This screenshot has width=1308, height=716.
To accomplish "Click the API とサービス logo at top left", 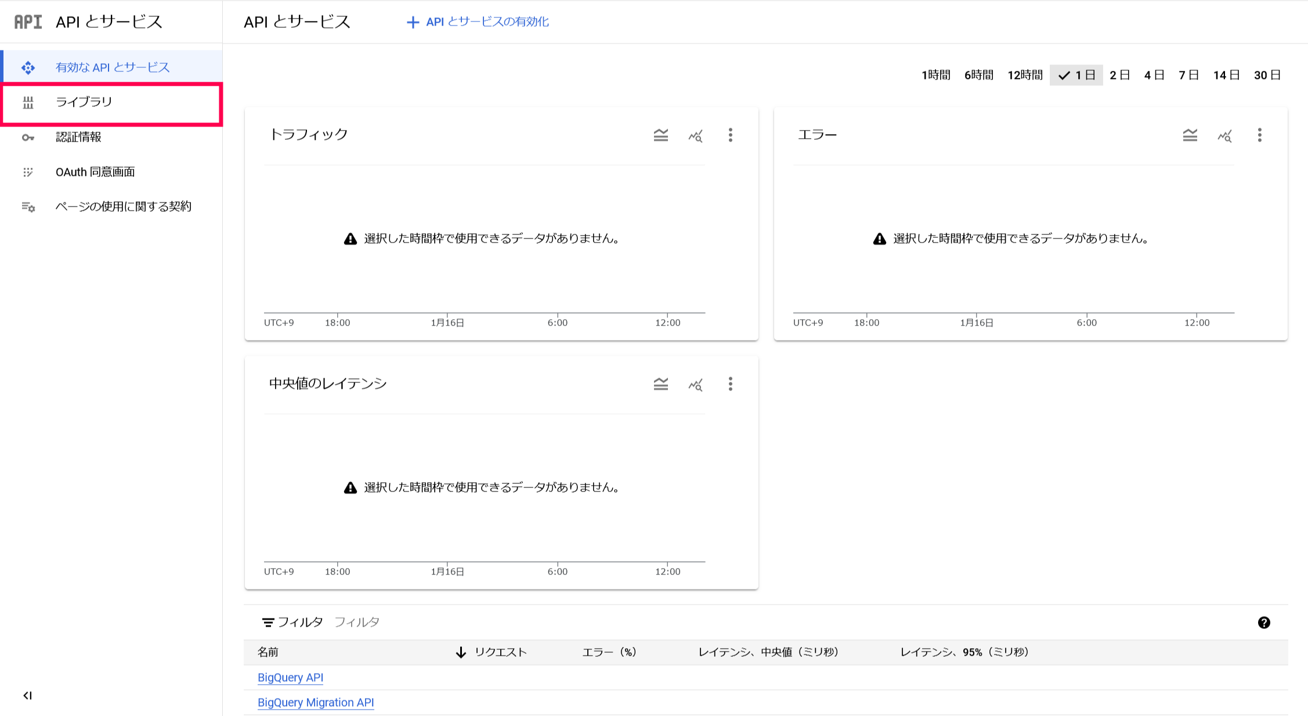I will 27,21.
